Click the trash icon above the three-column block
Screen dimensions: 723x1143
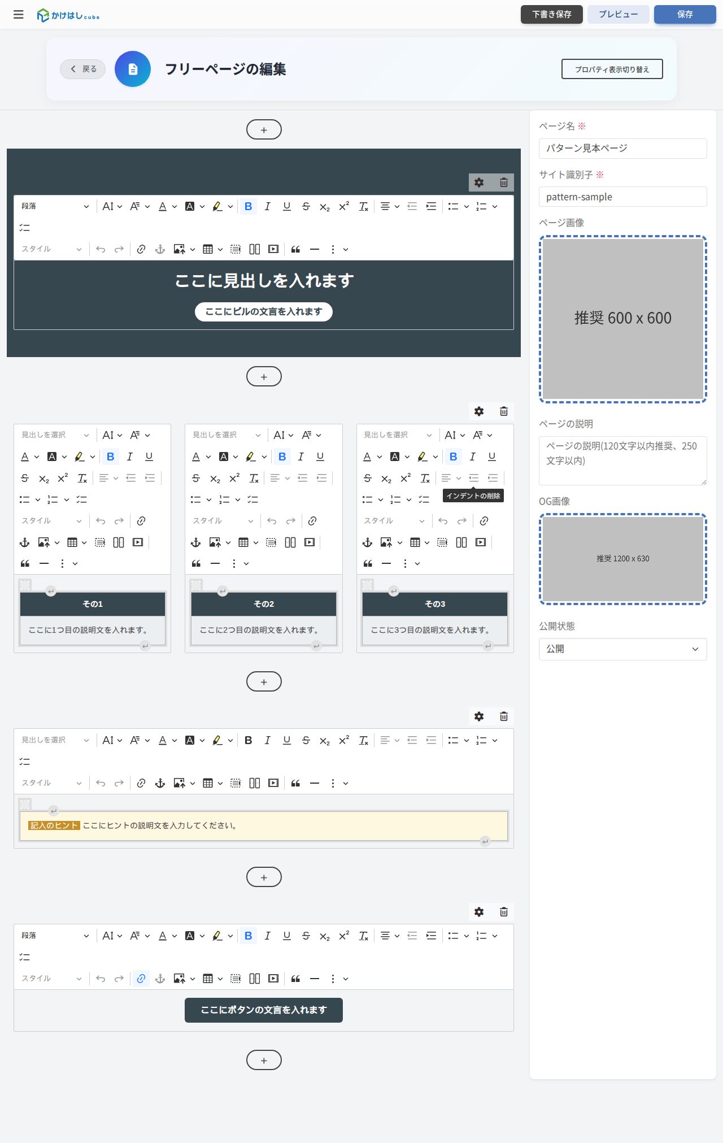[x=504, y=411]
